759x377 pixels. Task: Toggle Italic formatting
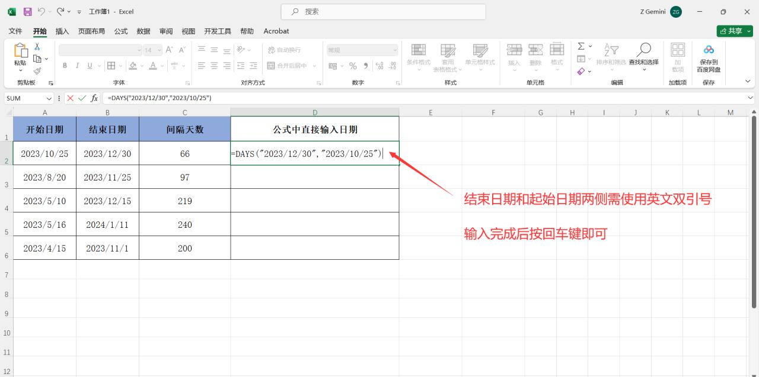77,66
